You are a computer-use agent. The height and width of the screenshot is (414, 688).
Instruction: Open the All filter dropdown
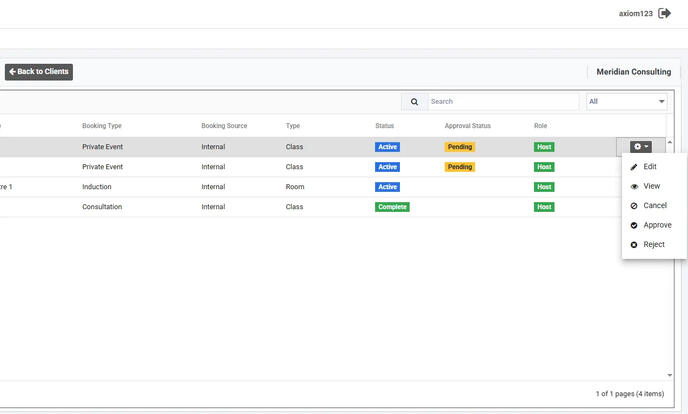(627, 102)
